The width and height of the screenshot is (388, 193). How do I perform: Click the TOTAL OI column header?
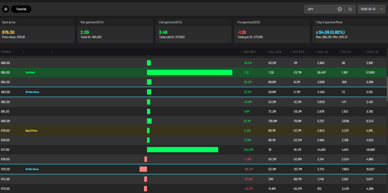pyautogui.click(x=372, y=52)
